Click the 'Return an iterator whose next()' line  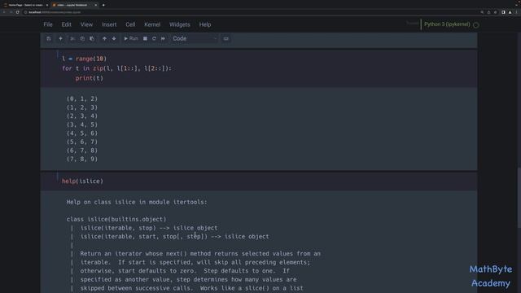tap(200, 254)
